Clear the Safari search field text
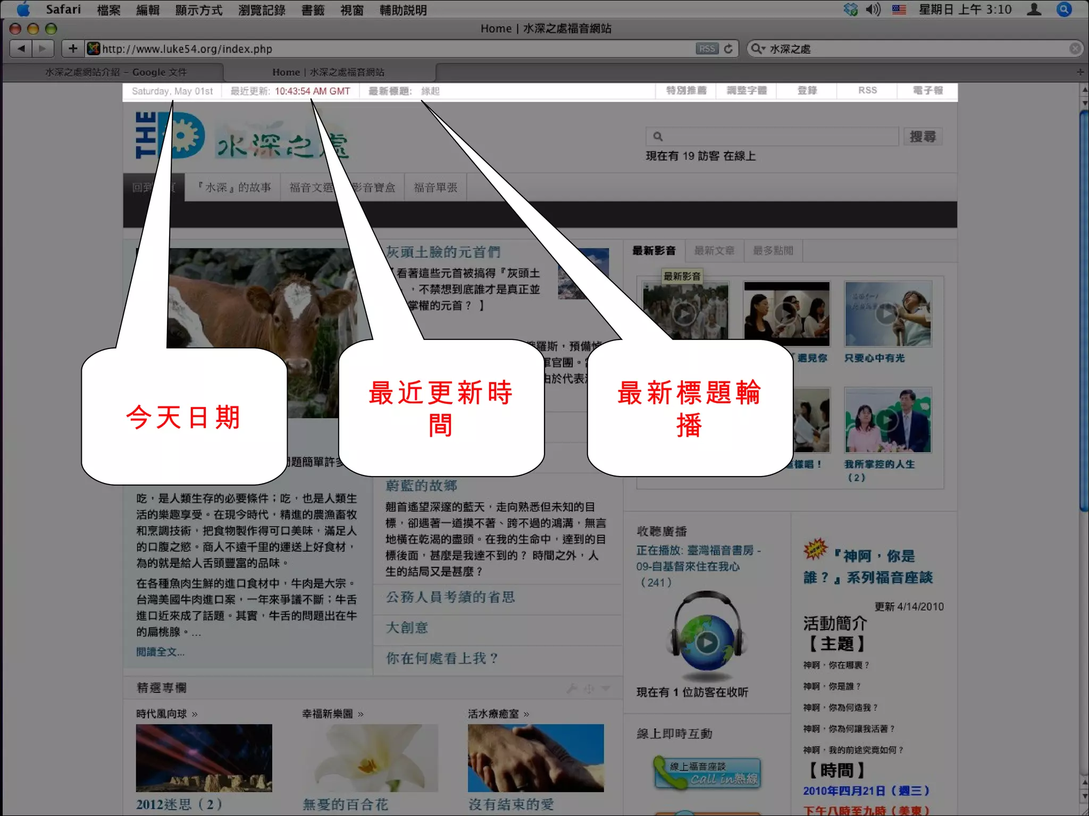Screen dimensions: 1089x816 1075,49
